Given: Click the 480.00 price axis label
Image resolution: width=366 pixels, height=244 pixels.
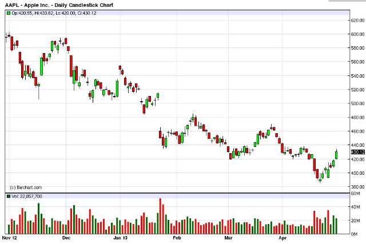Looking at the screenshot, I should (x=357, y=117).
